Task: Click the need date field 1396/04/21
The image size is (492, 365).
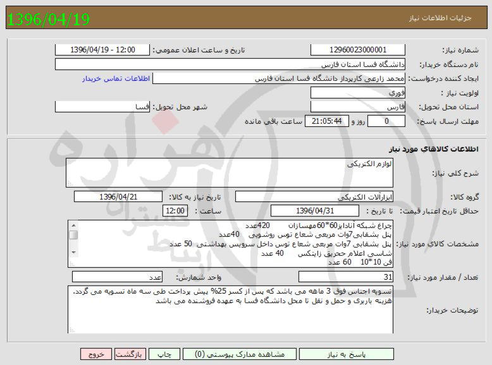Action: tap(118, 197)
